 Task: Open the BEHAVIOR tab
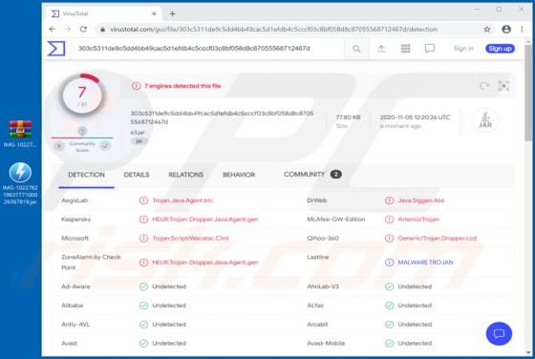tap(239, 175)
